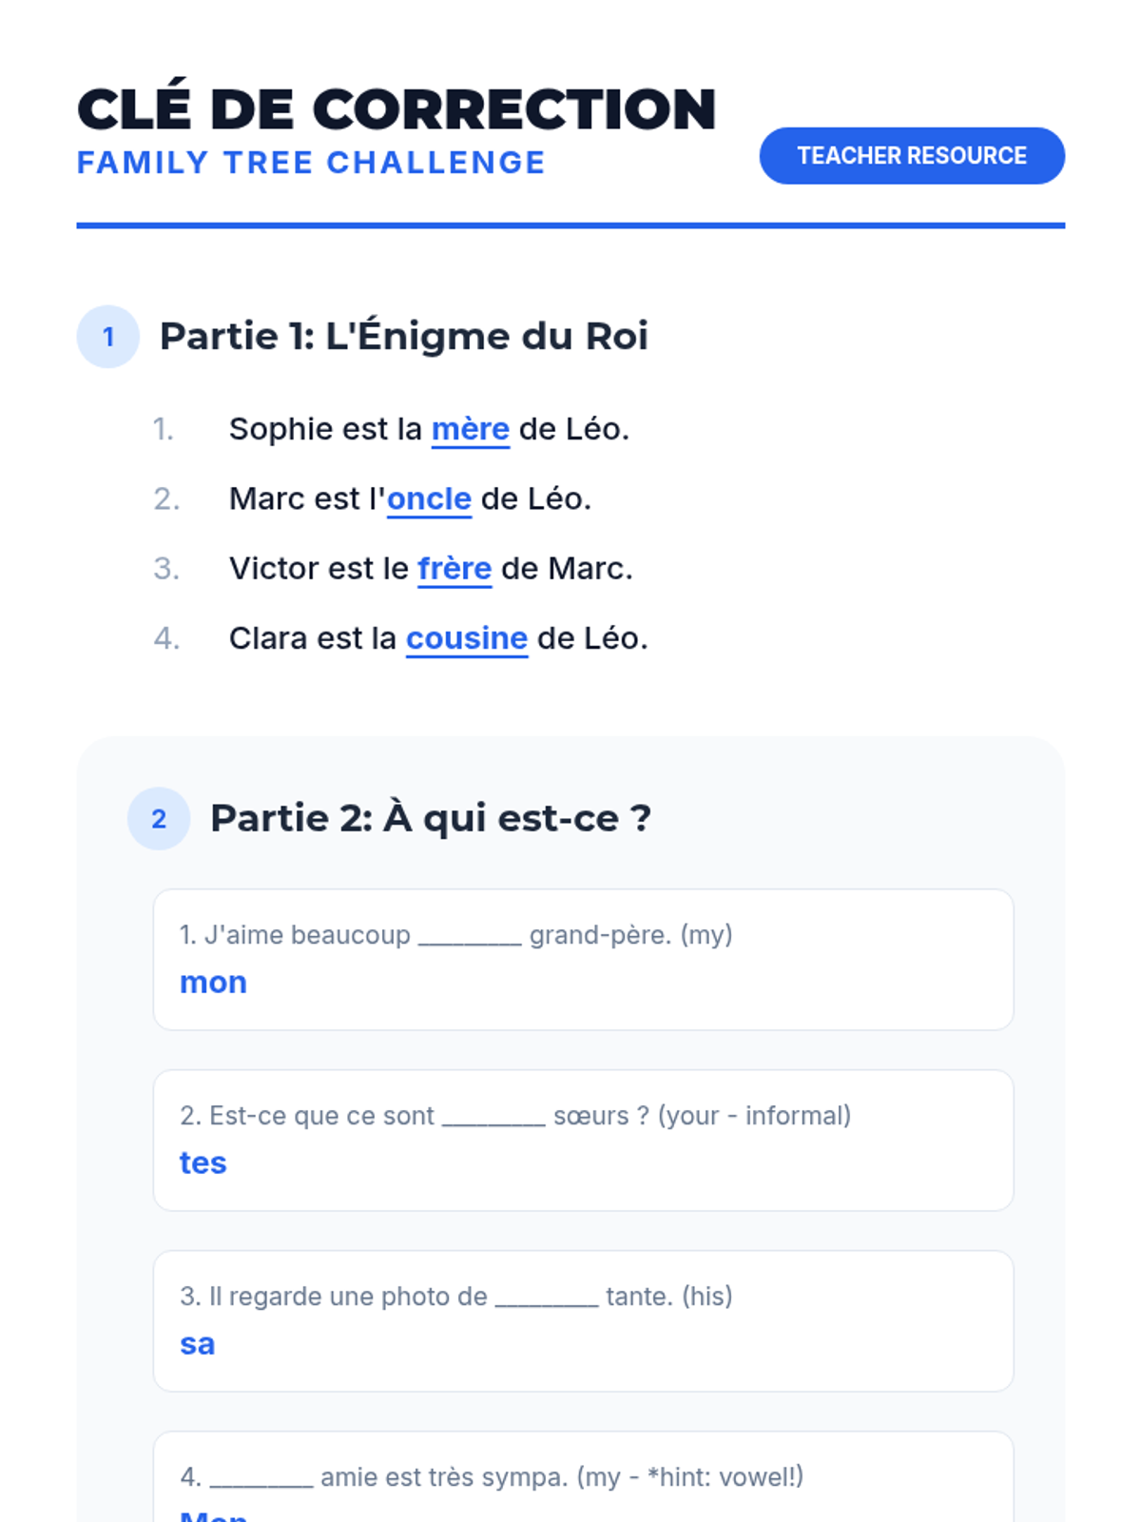Screen dimensions: 1141x1522
Task: Click the section 1 number circle
Action: coord(108,337)
